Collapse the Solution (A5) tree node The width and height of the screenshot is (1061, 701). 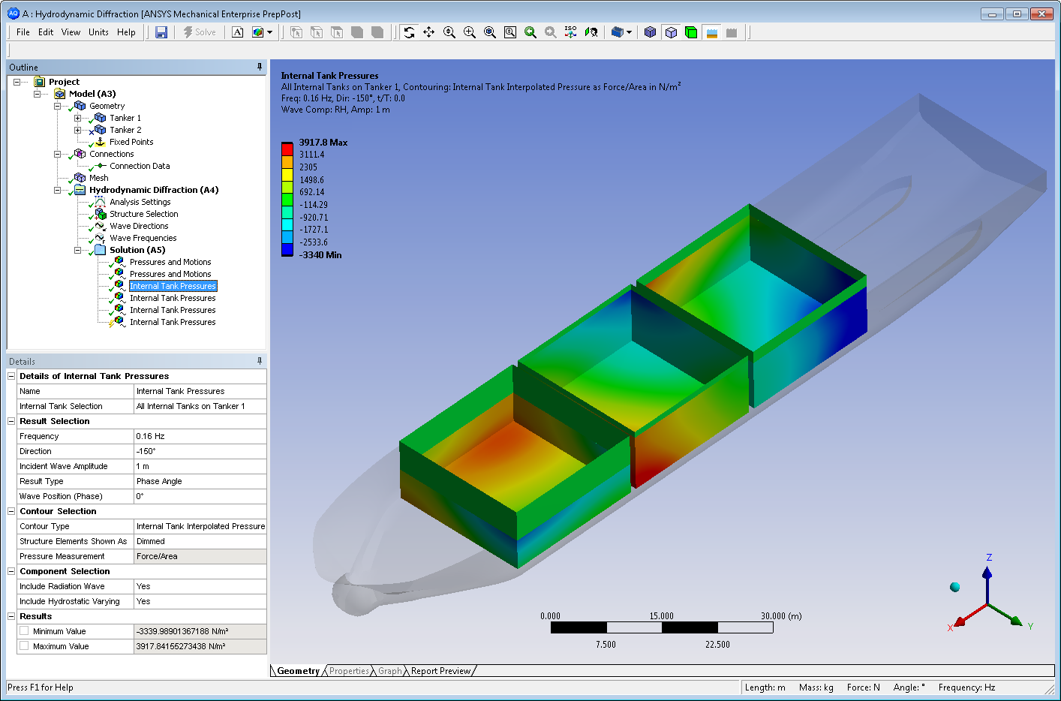click(77, 250)
